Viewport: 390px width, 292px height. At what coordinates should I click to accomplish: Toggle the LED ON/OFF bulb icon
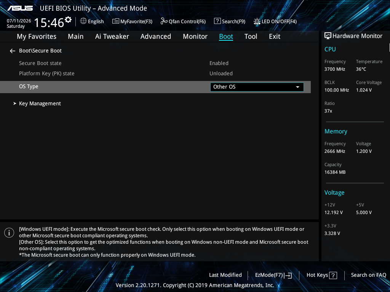257,21
